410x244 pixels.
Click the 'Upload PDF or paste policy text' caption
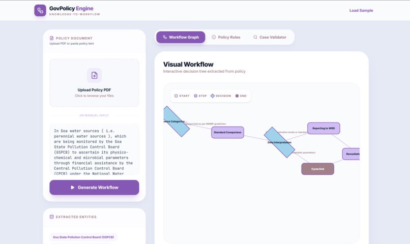click(x=72, y=44)
